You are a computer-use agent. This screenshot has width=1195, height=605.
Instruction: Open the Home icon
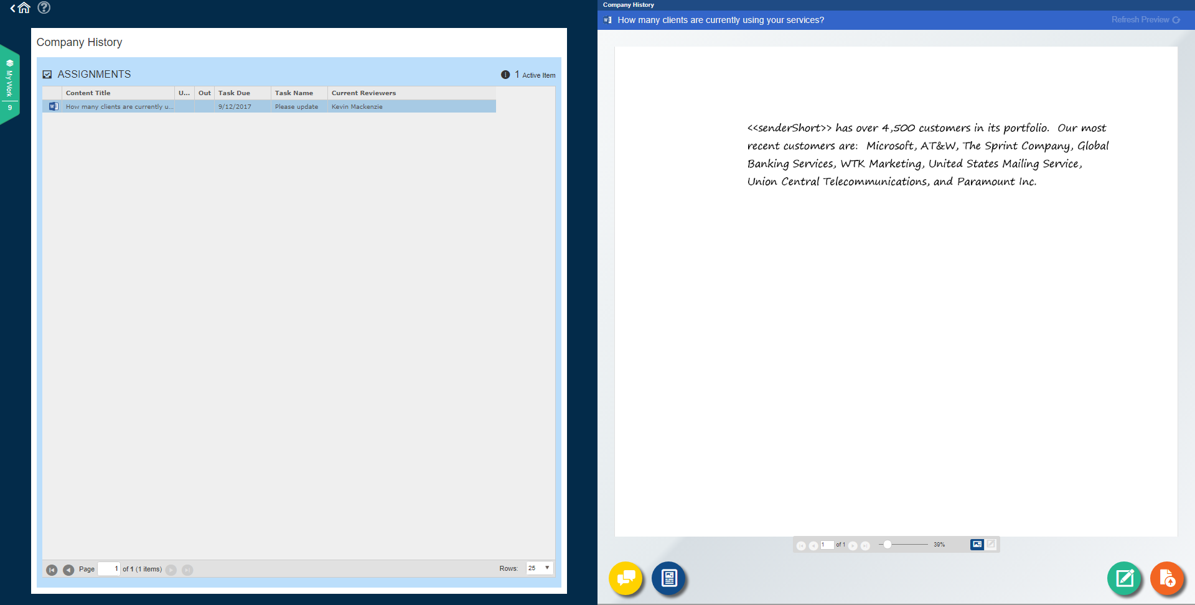click(x=24, y=8)
